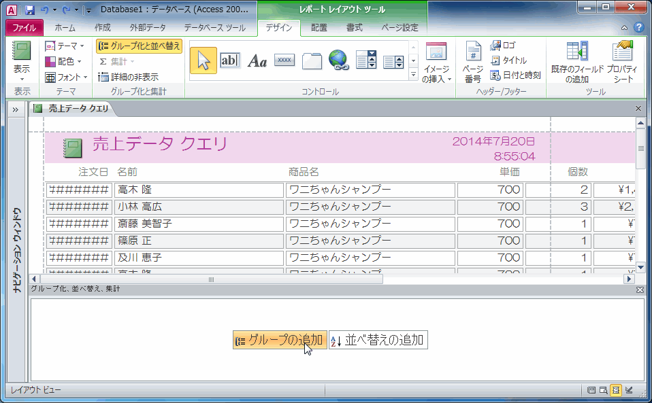Expand the controls gallery more arrow
Viewport: 652px width, 403px height.
click(413, 75)
